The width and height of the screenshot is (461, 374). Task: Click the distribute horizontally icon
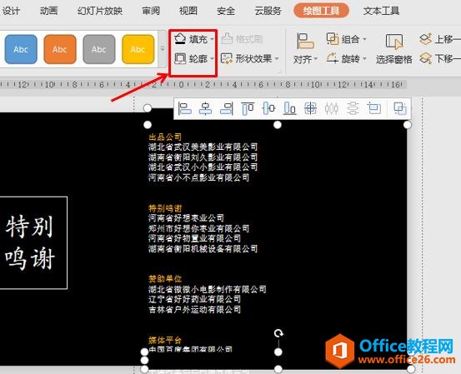tap(331, 108)
